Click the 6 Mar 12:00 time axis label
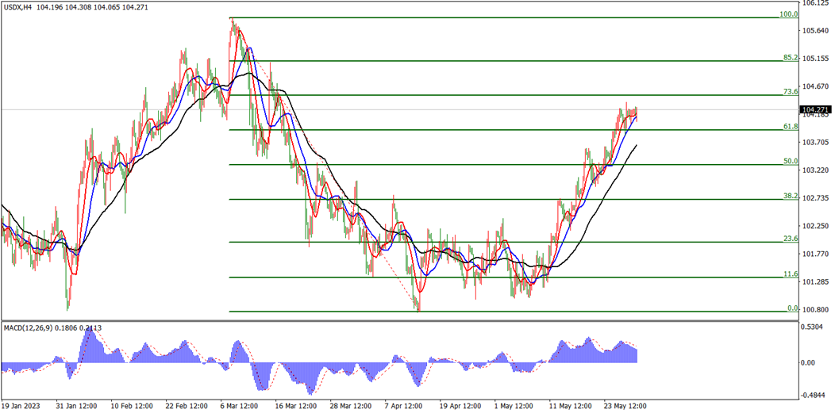 [x=240, y=406]
